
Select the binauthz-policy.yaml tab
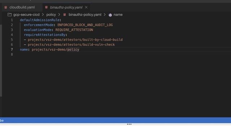[66, 7]
